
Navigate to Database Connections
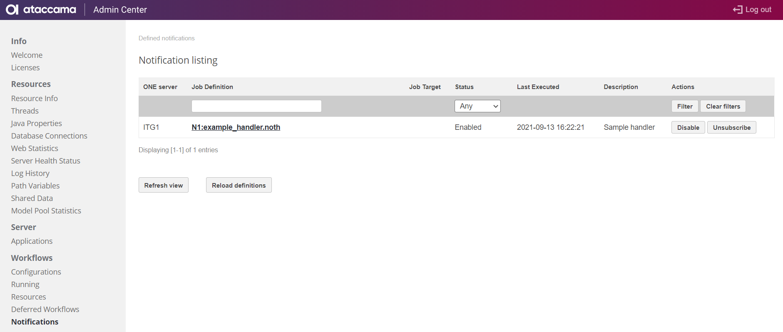49,136
